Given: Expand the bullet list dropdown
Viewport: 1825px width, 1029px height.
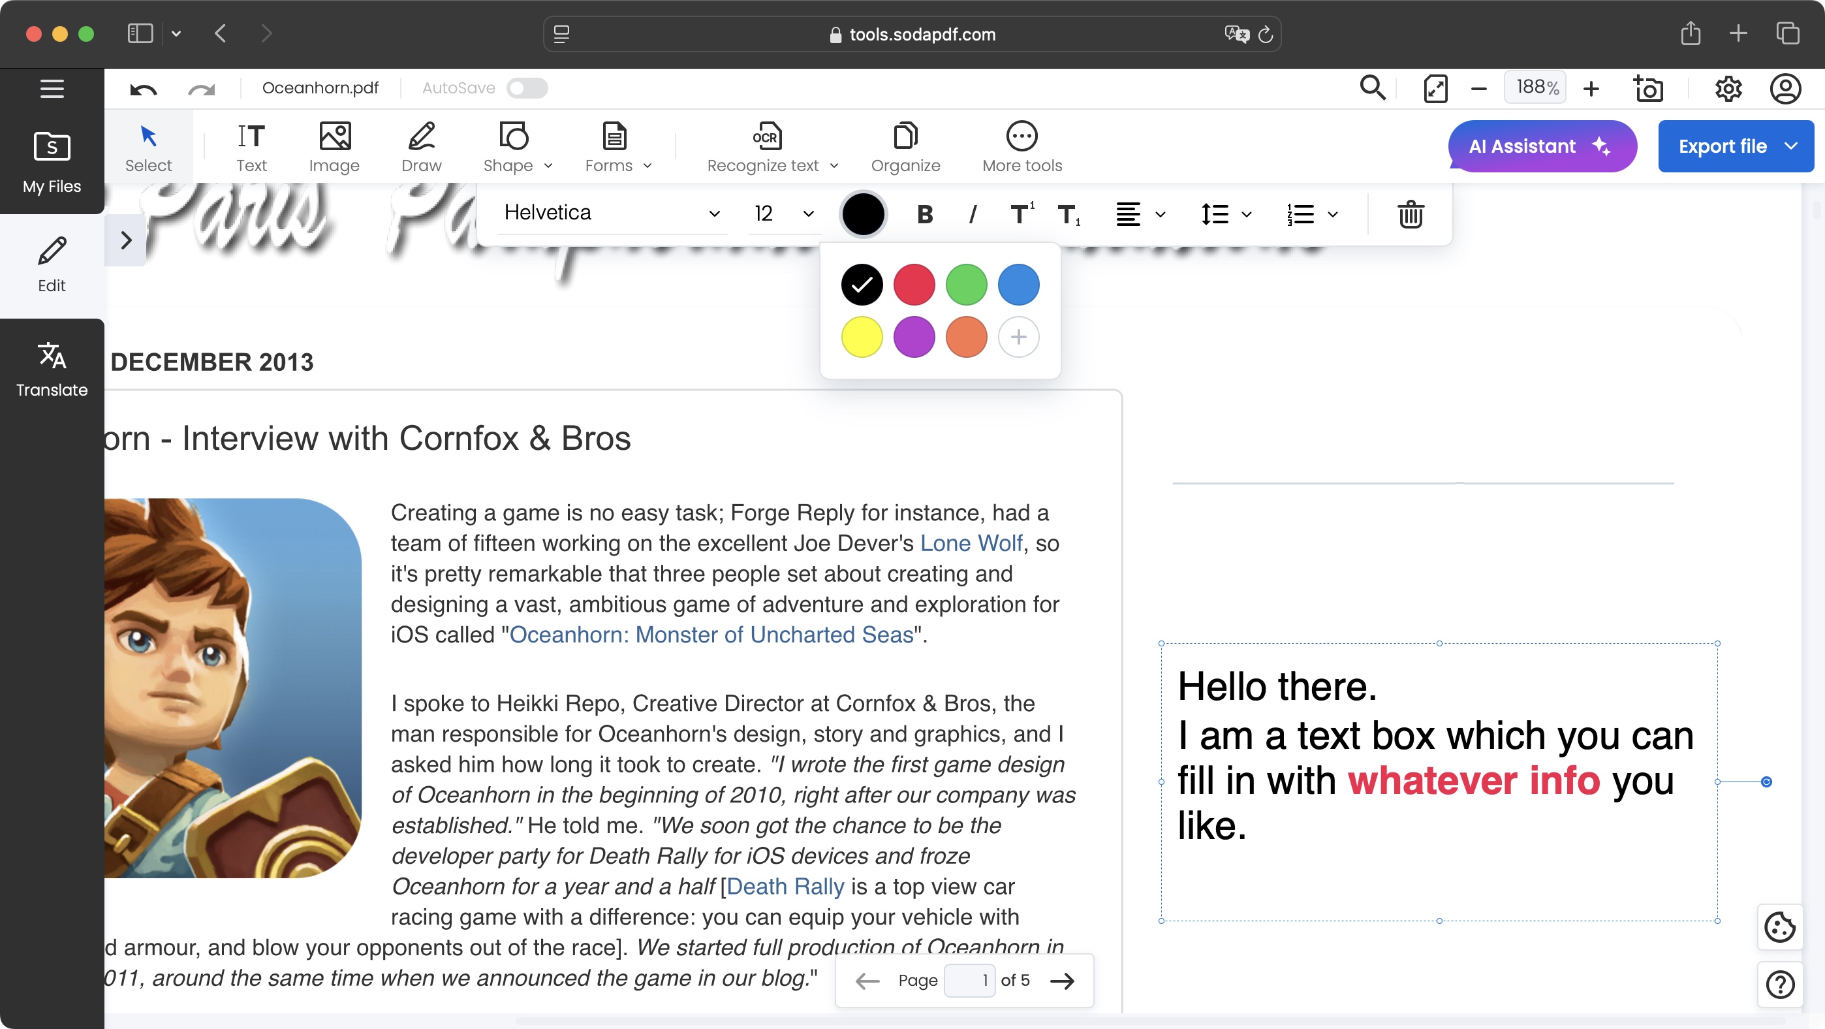Looking at the screenshot, I should pos(1332,212).
